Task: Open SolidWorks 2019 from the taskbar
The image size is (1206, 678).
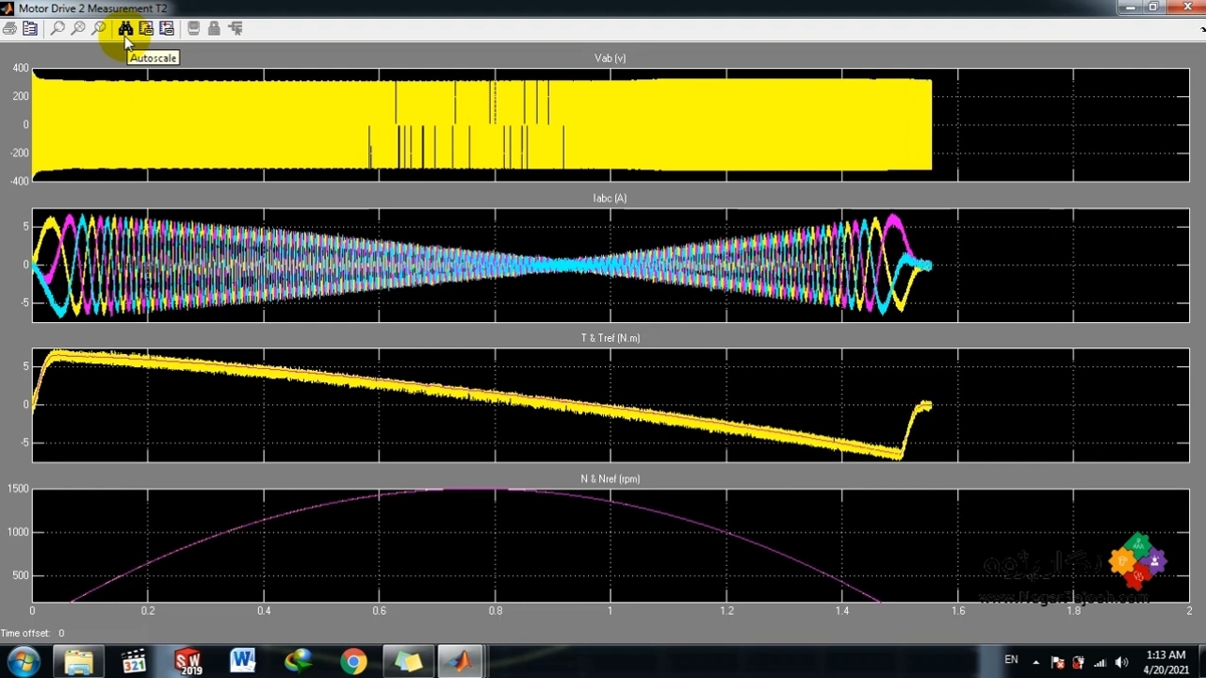Action: point(188,662)
